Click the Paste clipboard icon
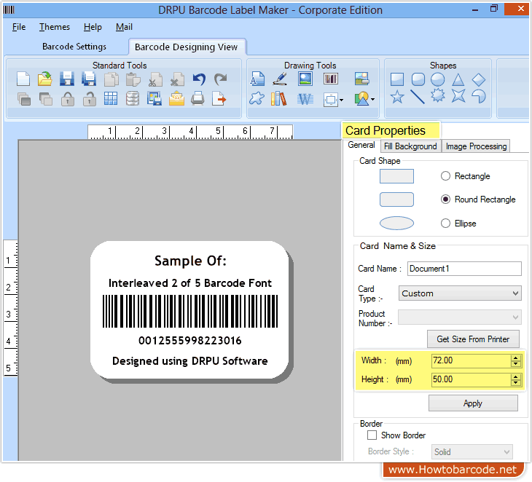532x482 pixels. coord(133,79)
